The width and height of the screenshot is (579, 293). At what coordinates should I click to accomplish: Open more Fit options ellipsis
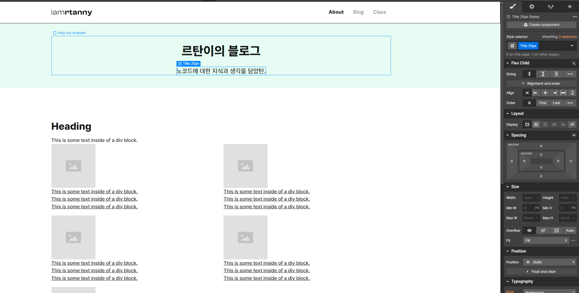(573, 241)
